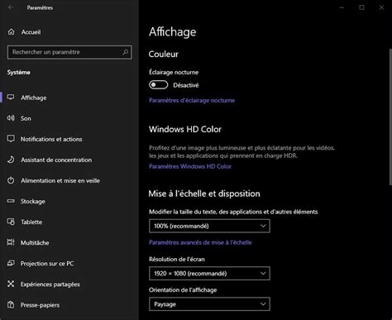Minimize the Paramètres window
The height and width of the screenshot is (320, 392).
tap(342, 7)
